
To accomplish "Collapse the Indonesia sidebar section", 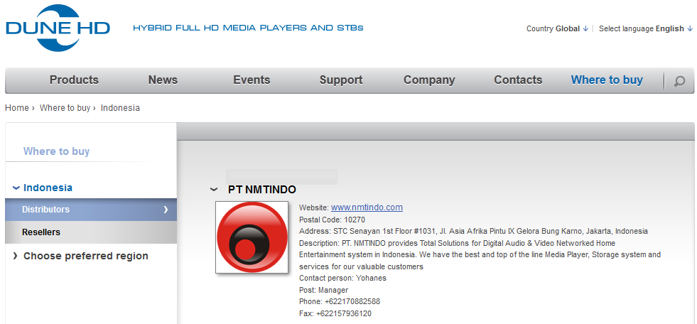I will coord(43,188).
